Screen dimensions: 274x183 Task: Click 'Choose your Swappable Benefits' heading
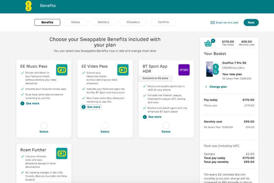coord(105,42)
